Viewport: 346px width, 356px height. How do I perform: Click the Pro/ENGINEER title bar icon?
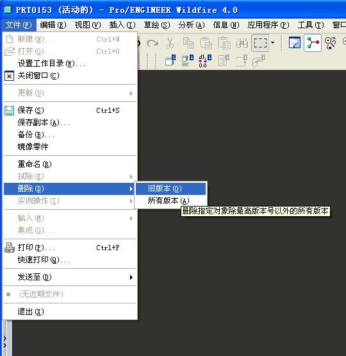pos(8,10)
